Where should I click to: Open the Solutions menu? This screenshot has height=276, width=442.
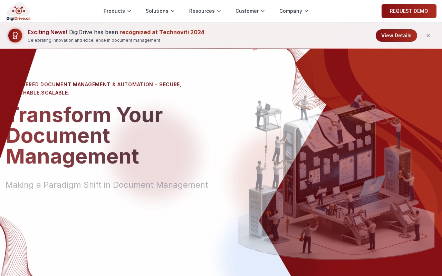(160, 11)
